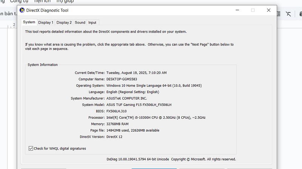The image size is (302, 169).
Task: Open the Công cụ menu in the document editor
Action: (x=19, y=1)
